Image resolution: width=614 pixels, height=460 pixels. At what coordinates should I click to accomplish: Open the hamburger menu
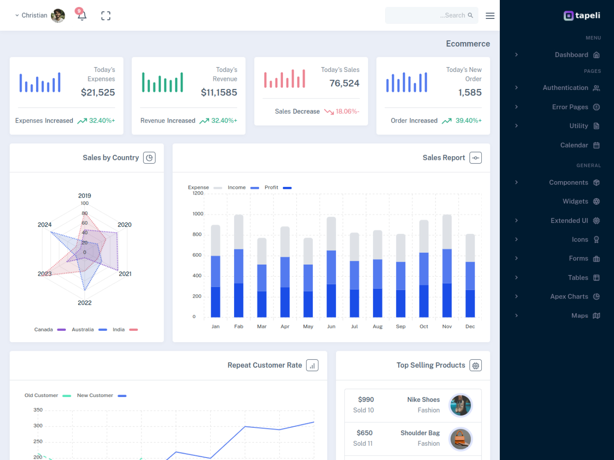pos(490,16)
